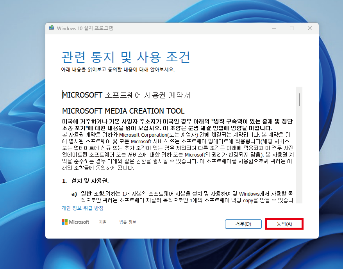The height and width of the screenshot is (269, 343).
Task: Open the 지원 support link
Action: coord(103,222)
